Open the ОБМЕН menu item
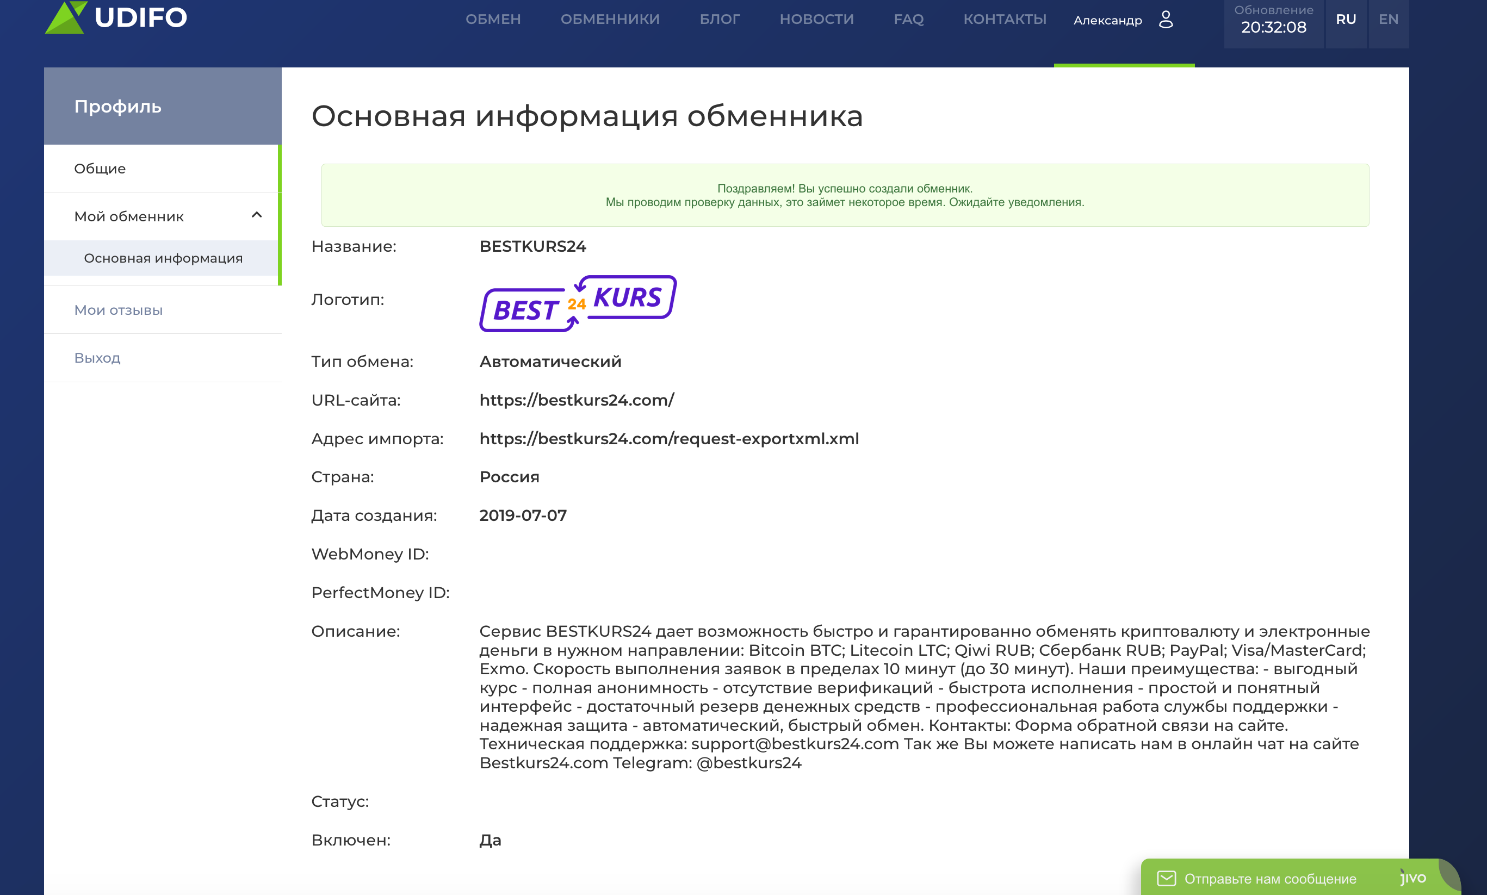The width and height of the screenshot is (1487, 895). point(493,19)
